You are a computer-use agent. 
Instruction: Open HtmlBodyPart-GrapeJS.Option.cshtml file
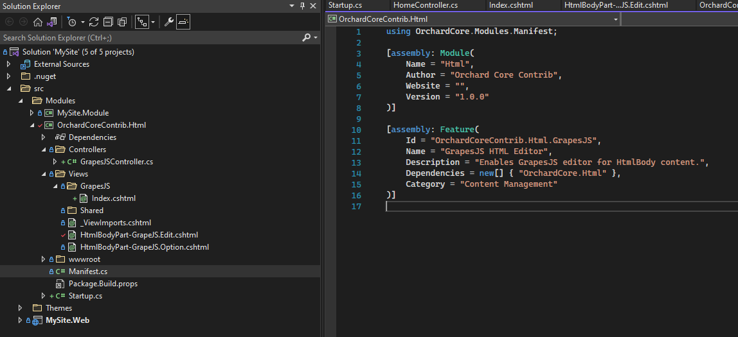pos(144,247)
